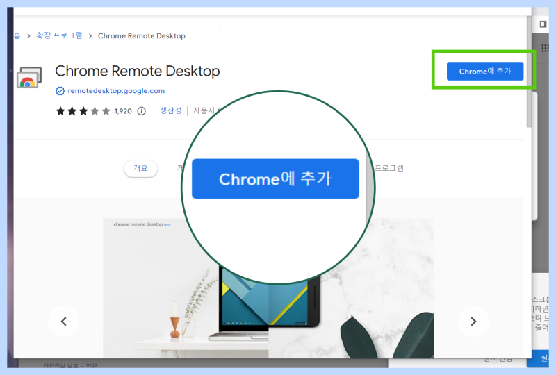Click the Chrome Remote Desktop extension icon
The width and height of the screenshot is (556, 375).
29,77
